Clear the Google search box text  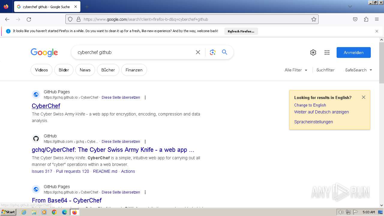coord(198,52)
